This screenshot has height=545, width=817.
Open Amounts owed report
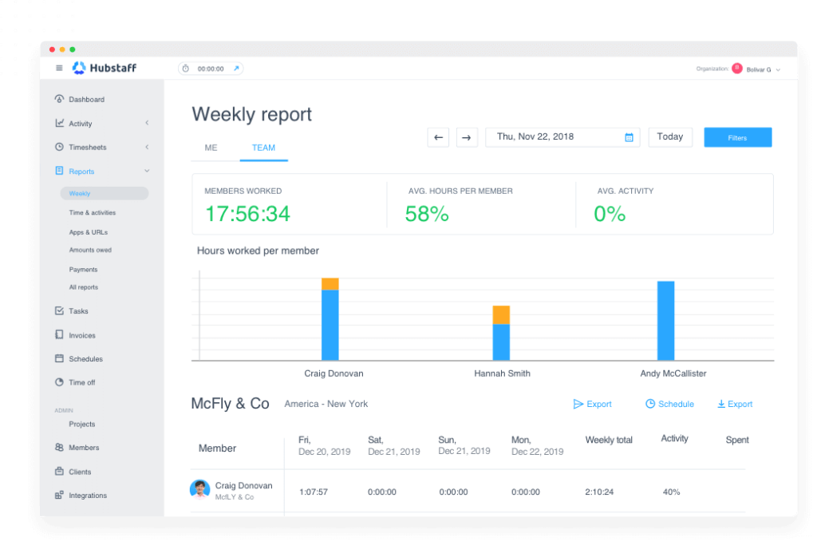tap(90, 250)
